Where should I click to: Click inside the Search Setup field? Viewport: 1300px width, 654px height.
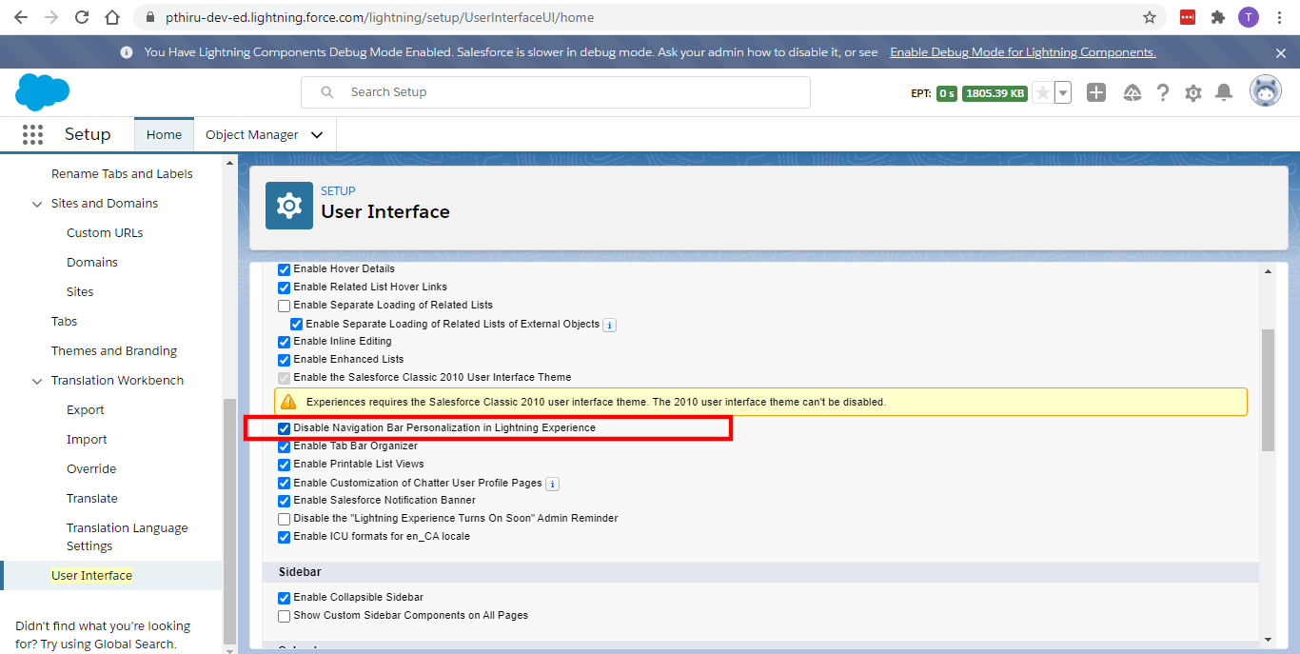pos(555,91)
